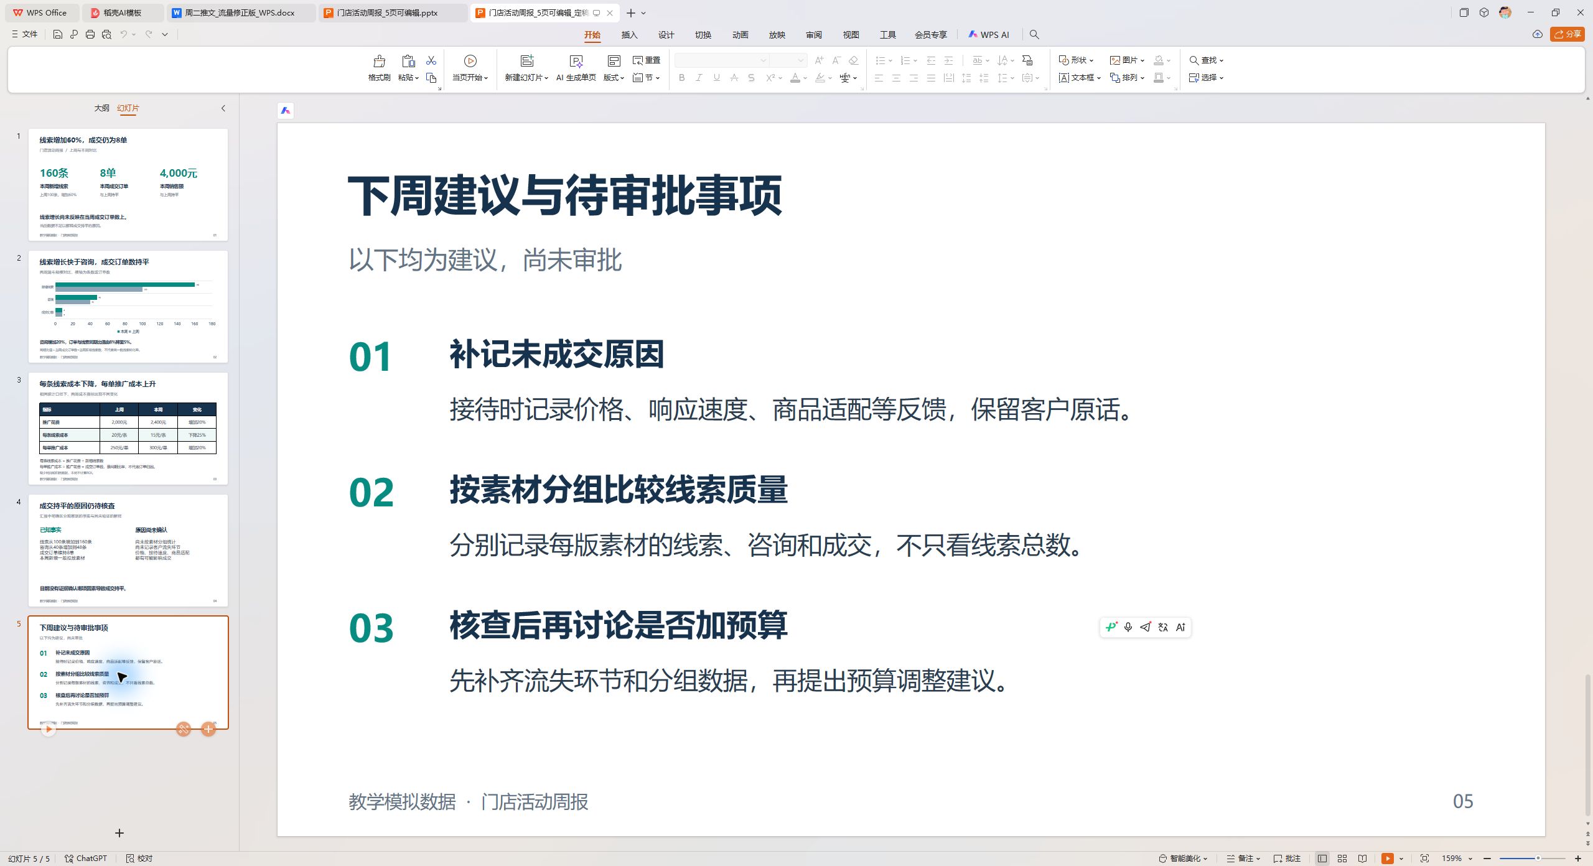1593x866 pixels.
Task: Click the Format Painter (格式刷) icon
Action: pos(379,61)
